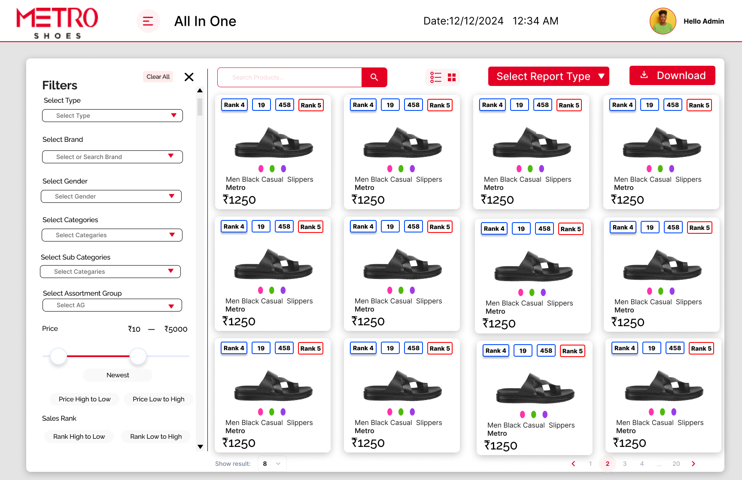Click the left price slider handle
Image resolution: width=742 pixels, height=480 pixels.
58,356
